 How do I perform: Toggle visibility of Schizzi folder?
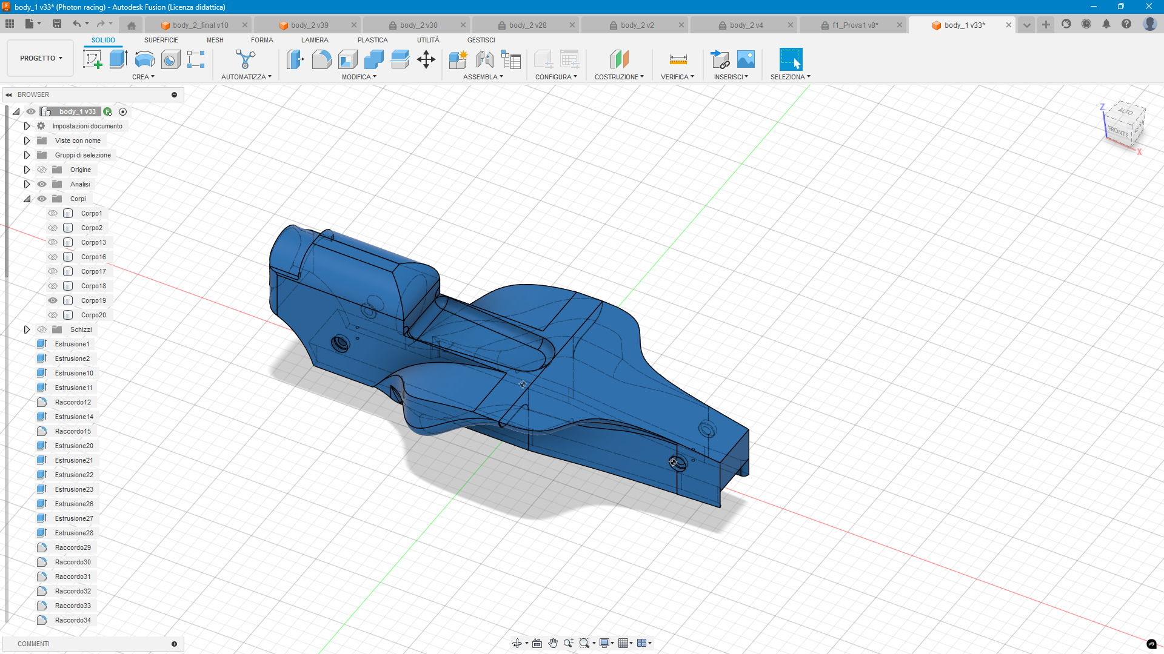[x=42, y=329]
